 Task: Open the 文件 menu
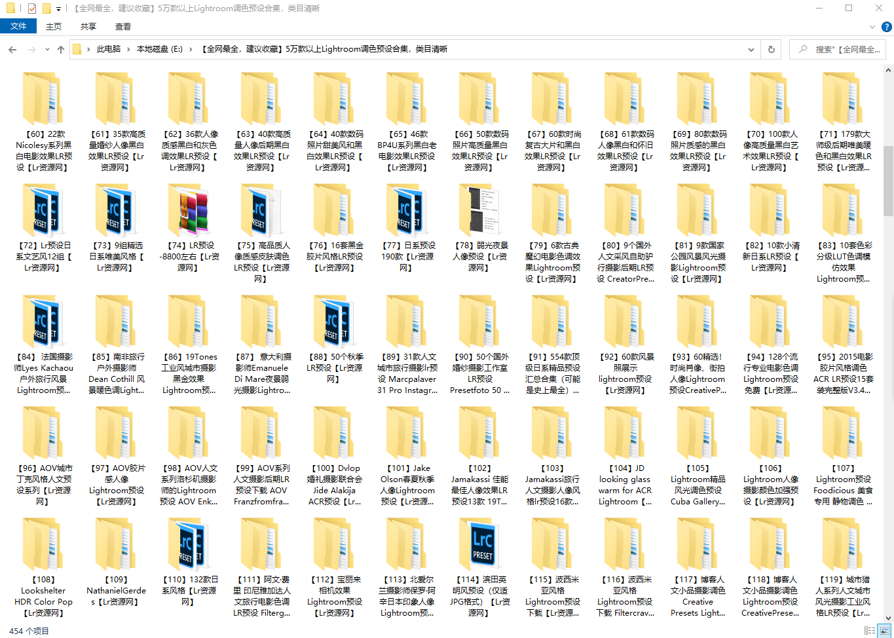18,26
